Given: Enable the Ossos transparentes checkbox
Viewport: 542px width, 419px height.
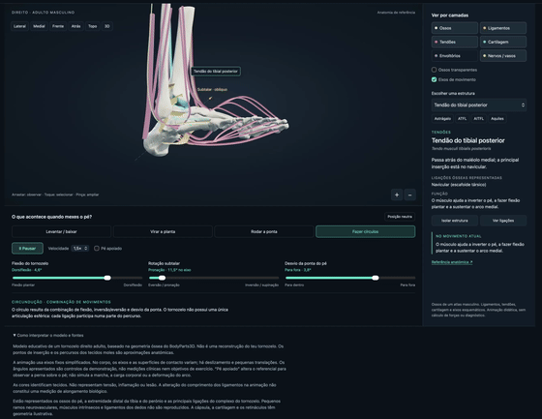Looking at the screenshot, I should tap(435, 70).
